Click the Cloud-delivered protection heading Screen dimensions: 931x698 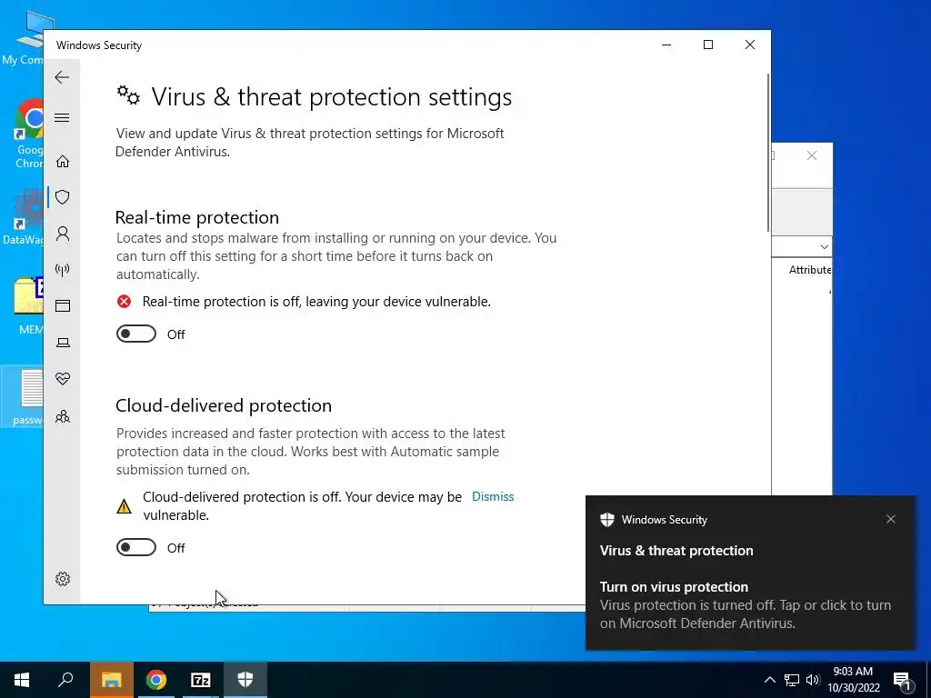pos(224,405)
